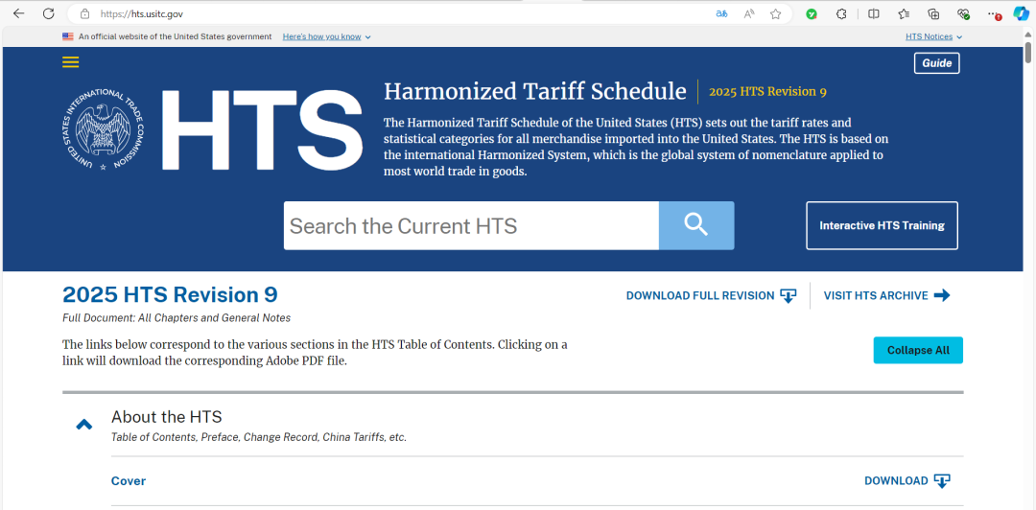
Task: Click the US flag icon
Action: 68,37
